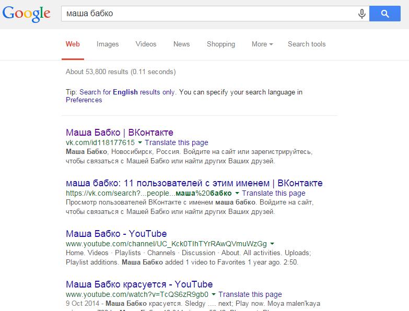Click the Google logo
The width and height of the screenshot is (409, 311).
[26, 14]
